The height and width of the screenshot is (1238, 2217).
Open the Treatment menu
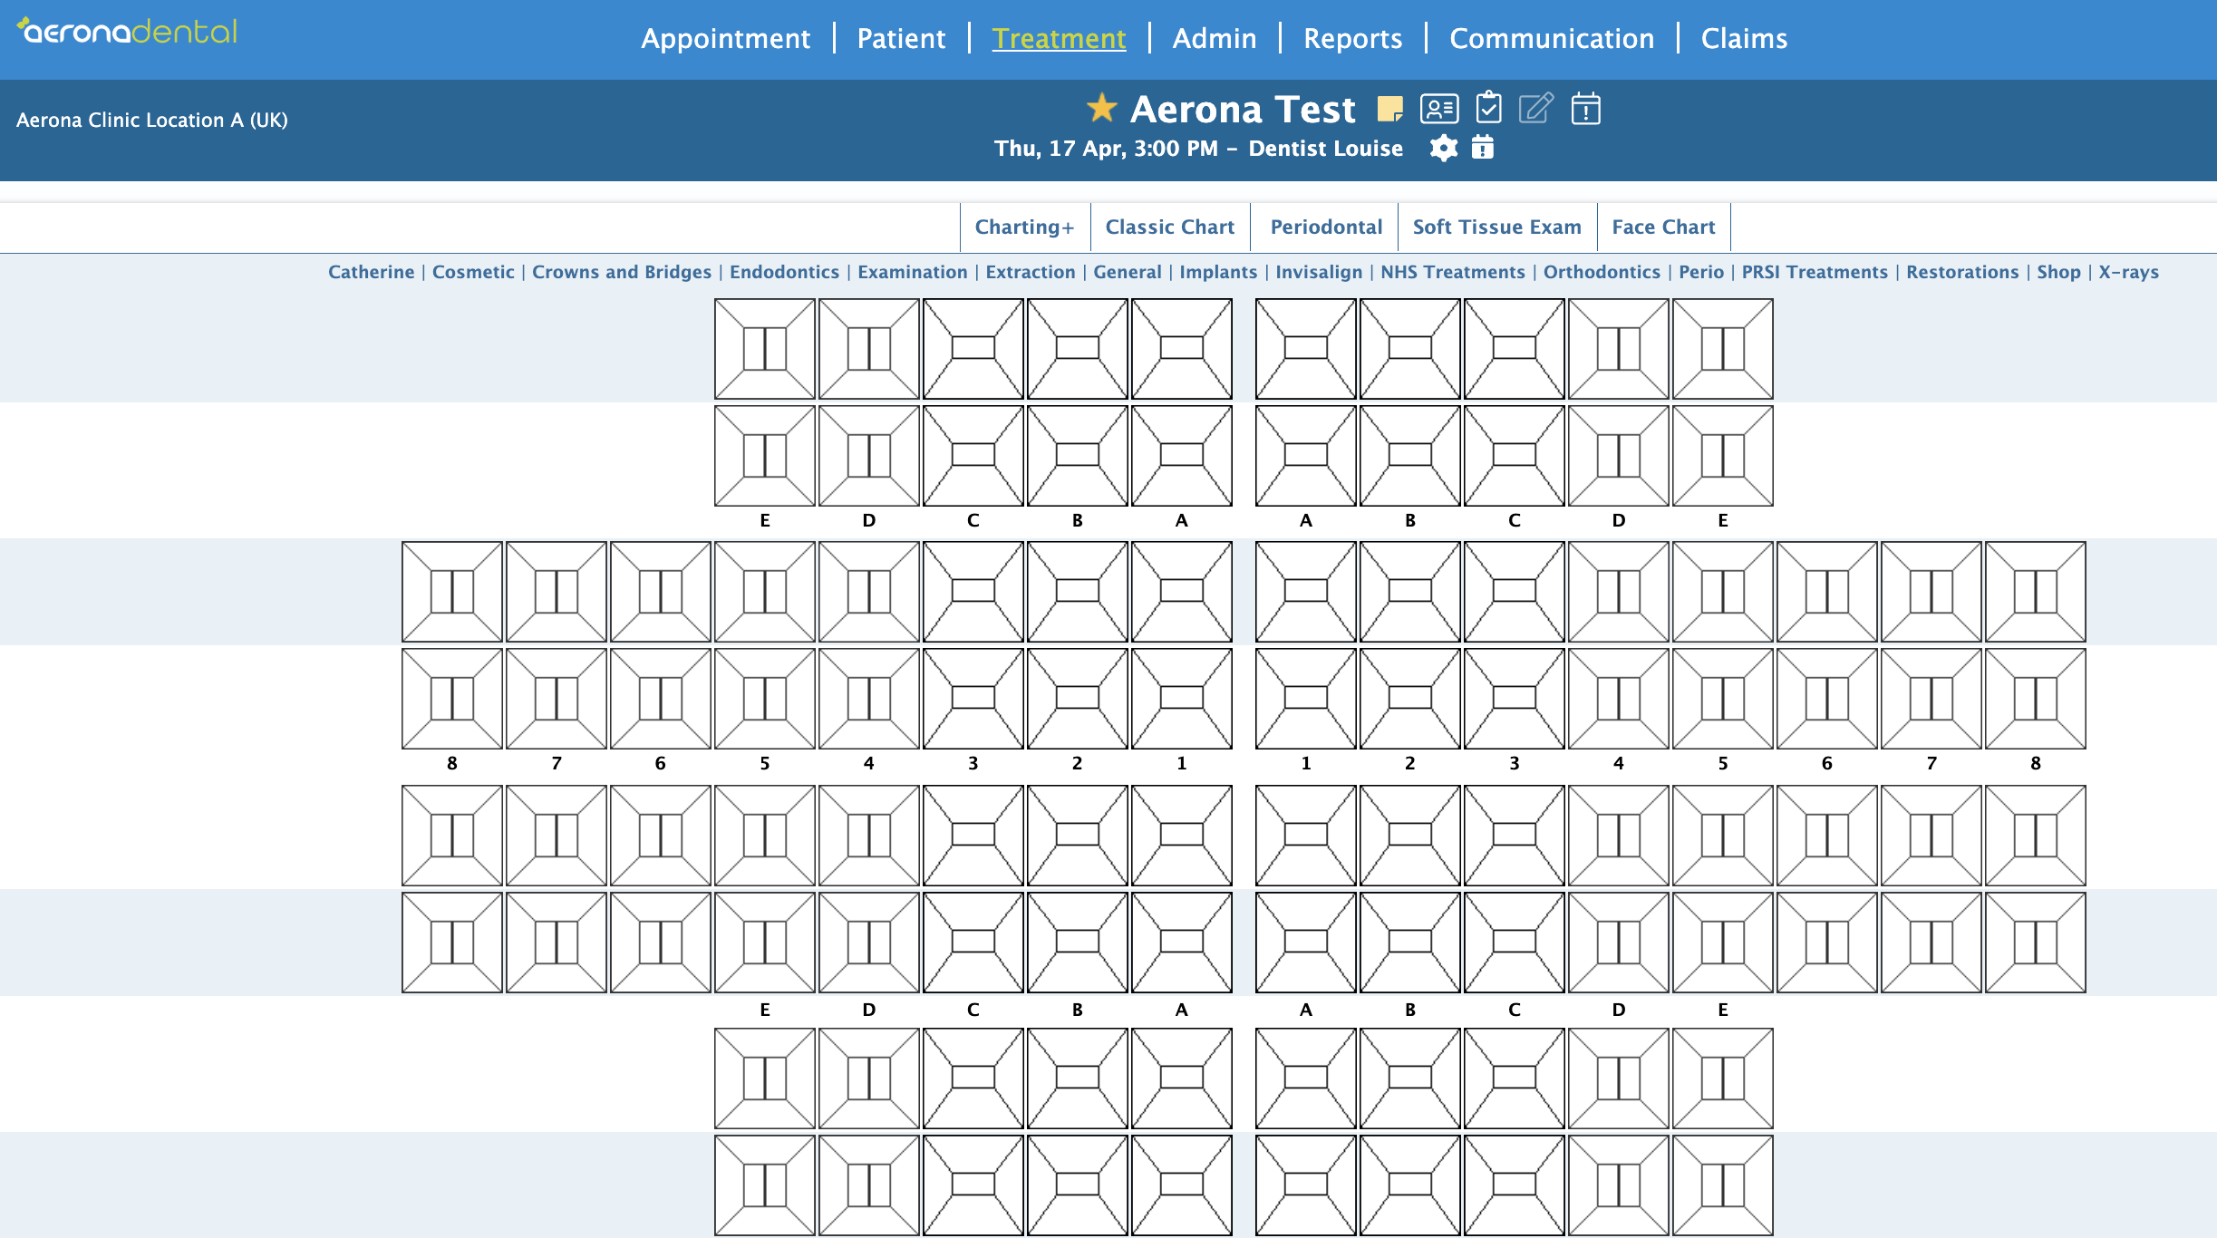click(x=1059, y=38)
